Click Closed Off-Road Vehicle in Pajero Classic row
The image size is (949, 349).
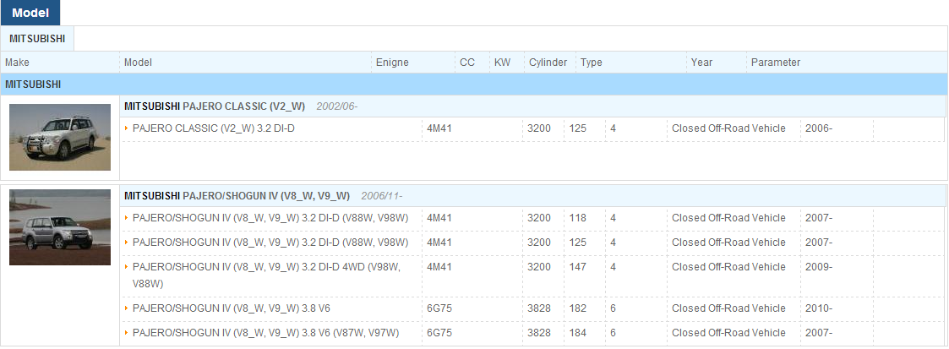pyautogui.click(x=728, y=128)
